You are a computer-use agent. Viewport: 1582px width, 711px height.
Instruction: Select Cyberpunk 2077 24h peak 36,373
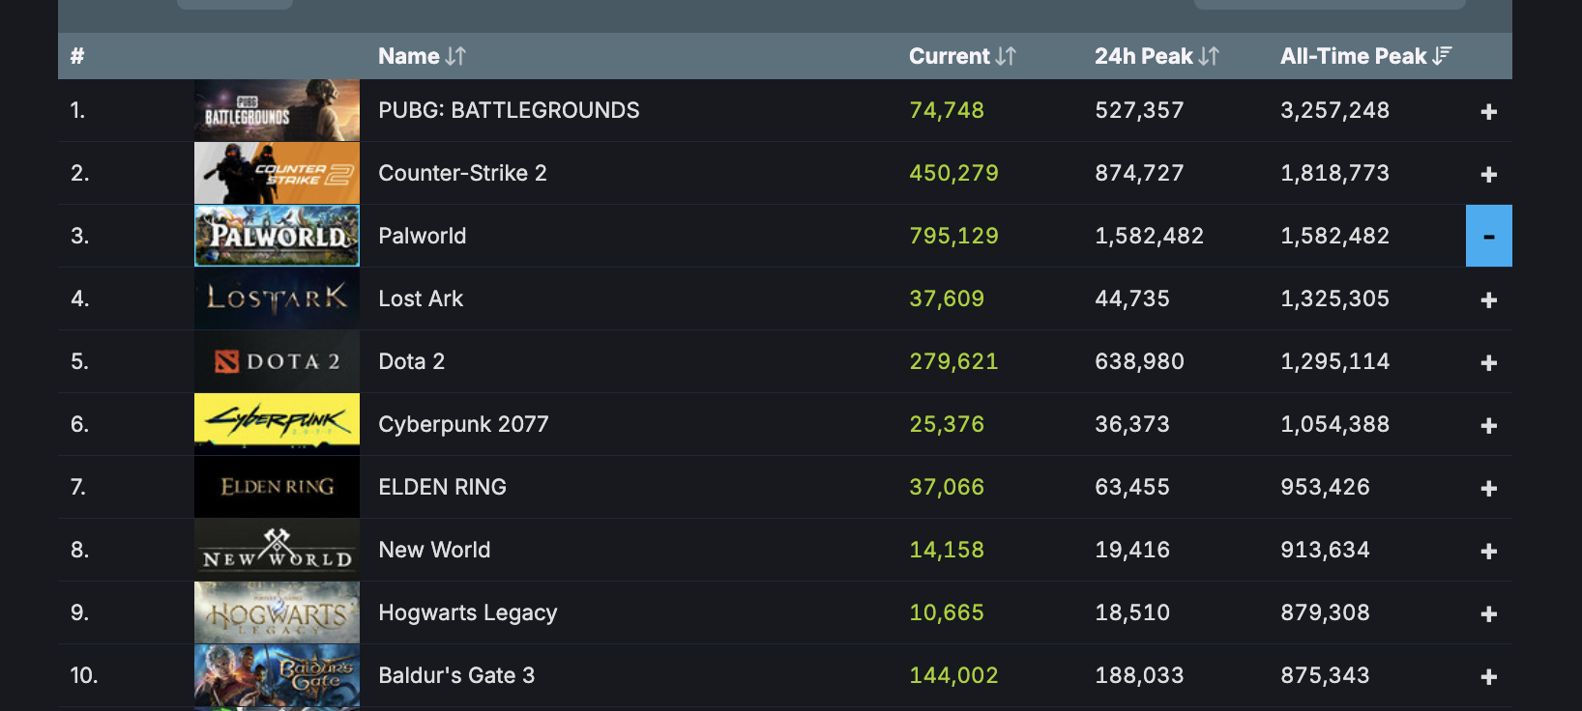click(1132, 424)
